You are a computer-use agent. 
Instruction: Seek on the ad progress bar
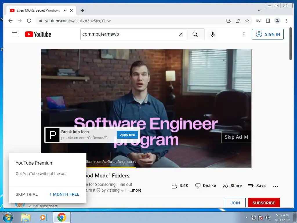point(146,167)
